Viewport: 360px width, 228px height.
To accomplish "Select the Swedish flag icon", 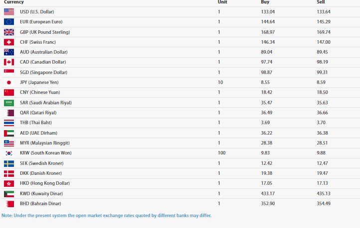I will tap(9, 163).
